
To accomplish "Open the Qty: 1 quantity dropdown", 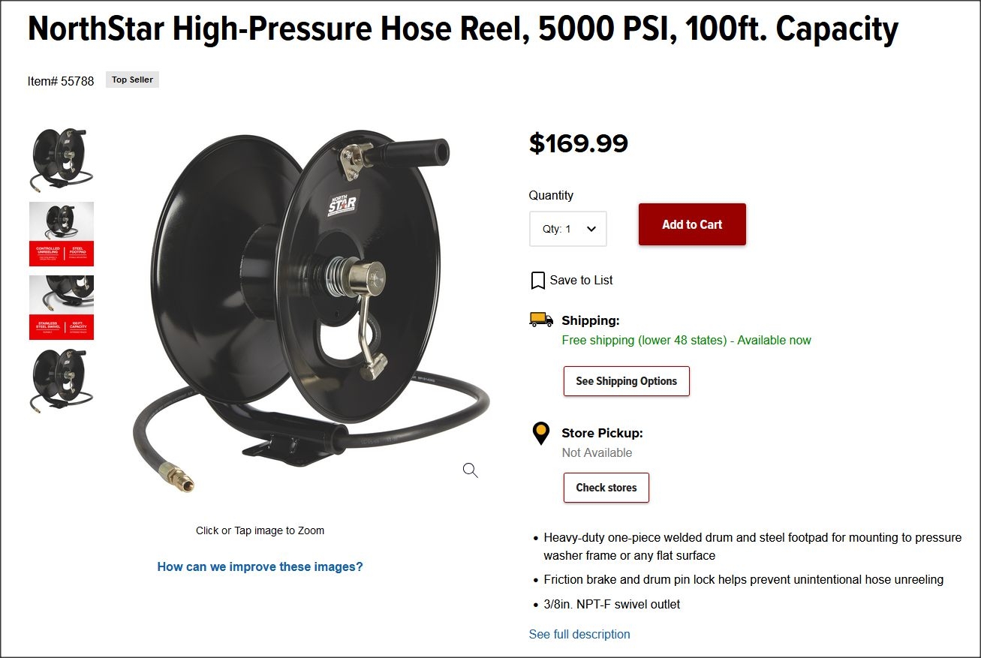I will [x=568, y=229].
